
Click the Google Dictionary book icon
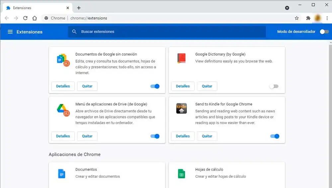coord(182,58)
